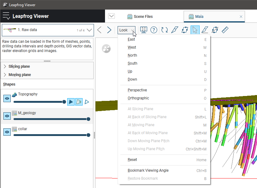Activate the ruler measurement tool
Image resolution: width=257 pixels, height=188 pixels.
pos(225,30)
